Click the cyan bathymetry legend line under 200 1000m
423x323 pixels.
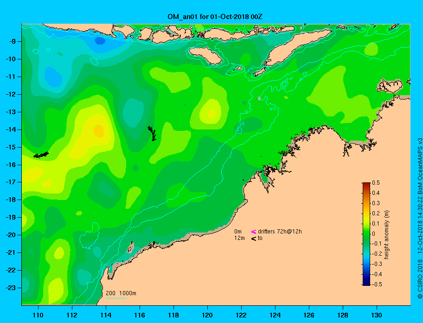116,298
